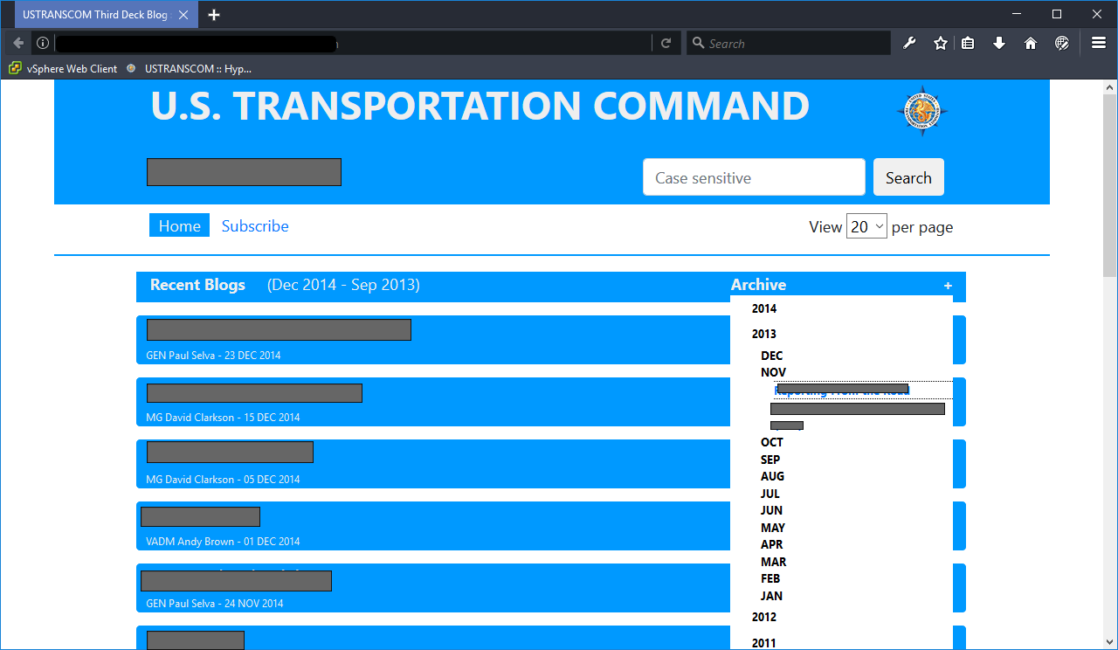
Task: Select the USTRANSCOM Third Deck Blog tab
Action: tap(106, 15)
